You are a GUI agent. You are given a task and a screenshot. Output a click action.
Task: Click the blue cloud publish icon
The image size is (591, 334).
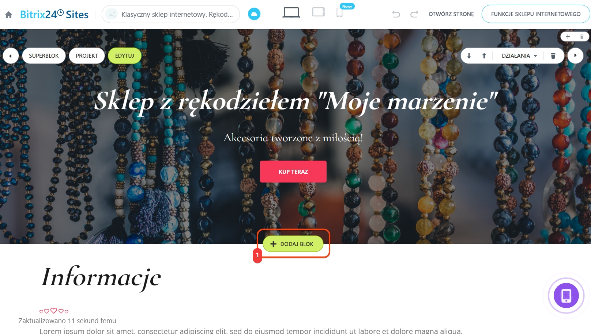click(x=254, y=14)
